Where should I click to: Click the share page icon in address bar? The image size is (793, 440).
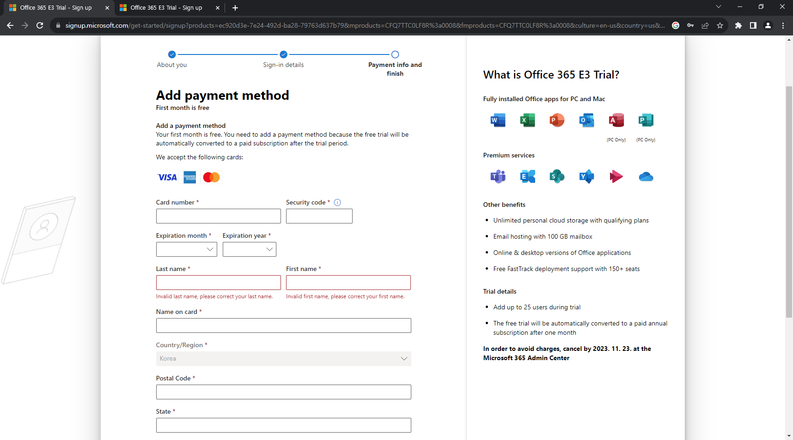705,25
